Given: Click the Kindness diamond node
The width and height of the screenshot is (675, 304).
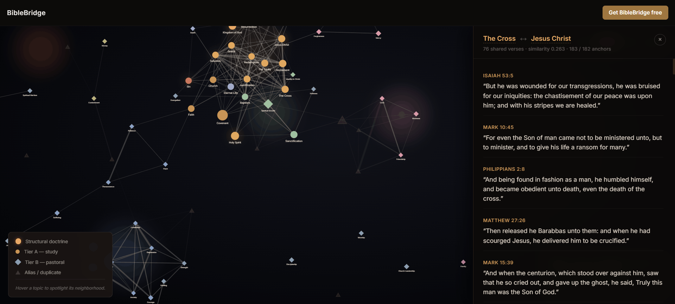Looking at the screenshot, I should 416,114.
